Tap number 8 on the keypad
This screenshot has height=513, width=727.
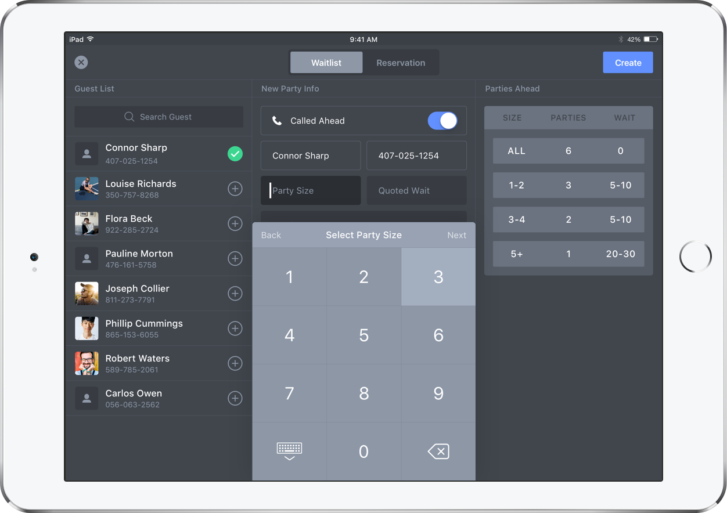pos(363,393)
